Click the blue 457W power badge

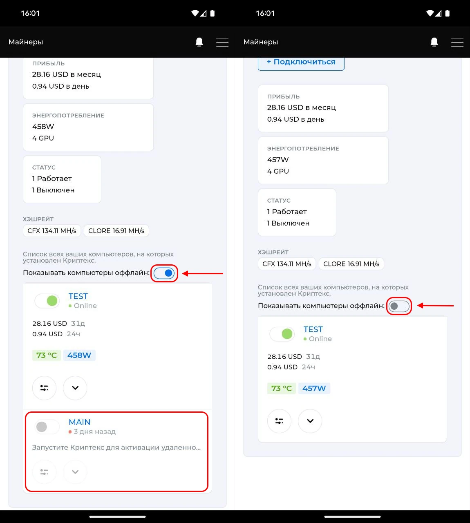pos(314,388)
